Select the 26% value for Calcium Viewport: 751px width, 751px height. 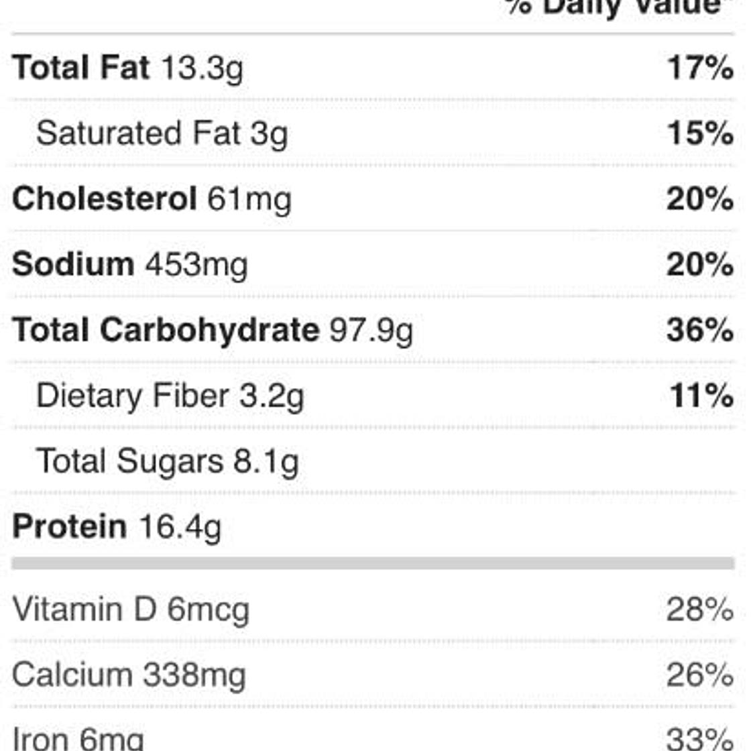(700, 675)
